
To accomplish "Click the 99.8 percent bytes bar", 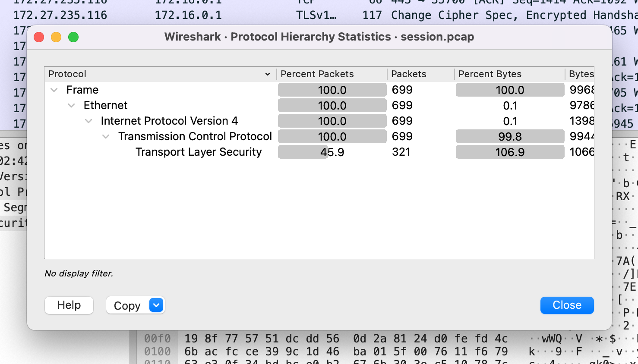I will click(510, 136).
